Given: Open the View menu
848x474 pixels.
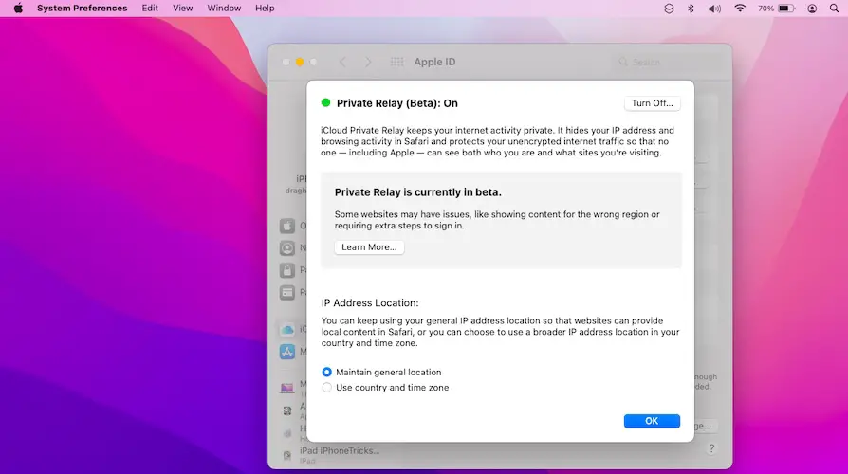Looking at the screenshot, I should coord(183,9).
